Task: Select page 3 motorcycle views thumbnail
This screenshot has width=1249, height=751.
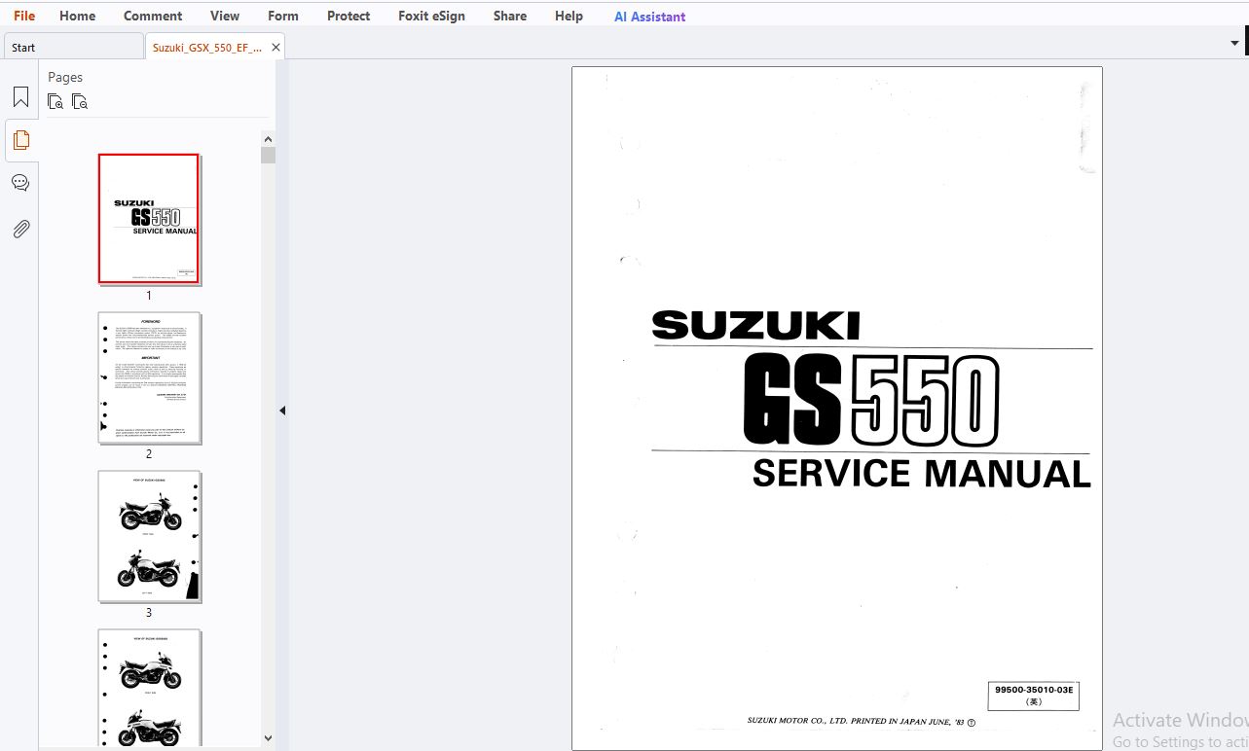Action: (x=149, y=537)
